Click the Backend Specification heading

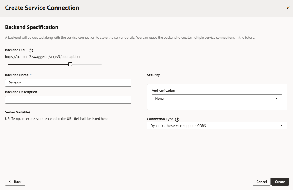[x=31, y=27]
